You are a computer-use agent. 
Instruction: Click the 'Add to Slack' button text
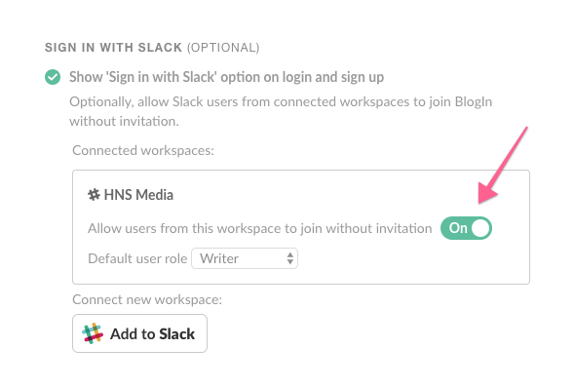[x=153, y=334]
